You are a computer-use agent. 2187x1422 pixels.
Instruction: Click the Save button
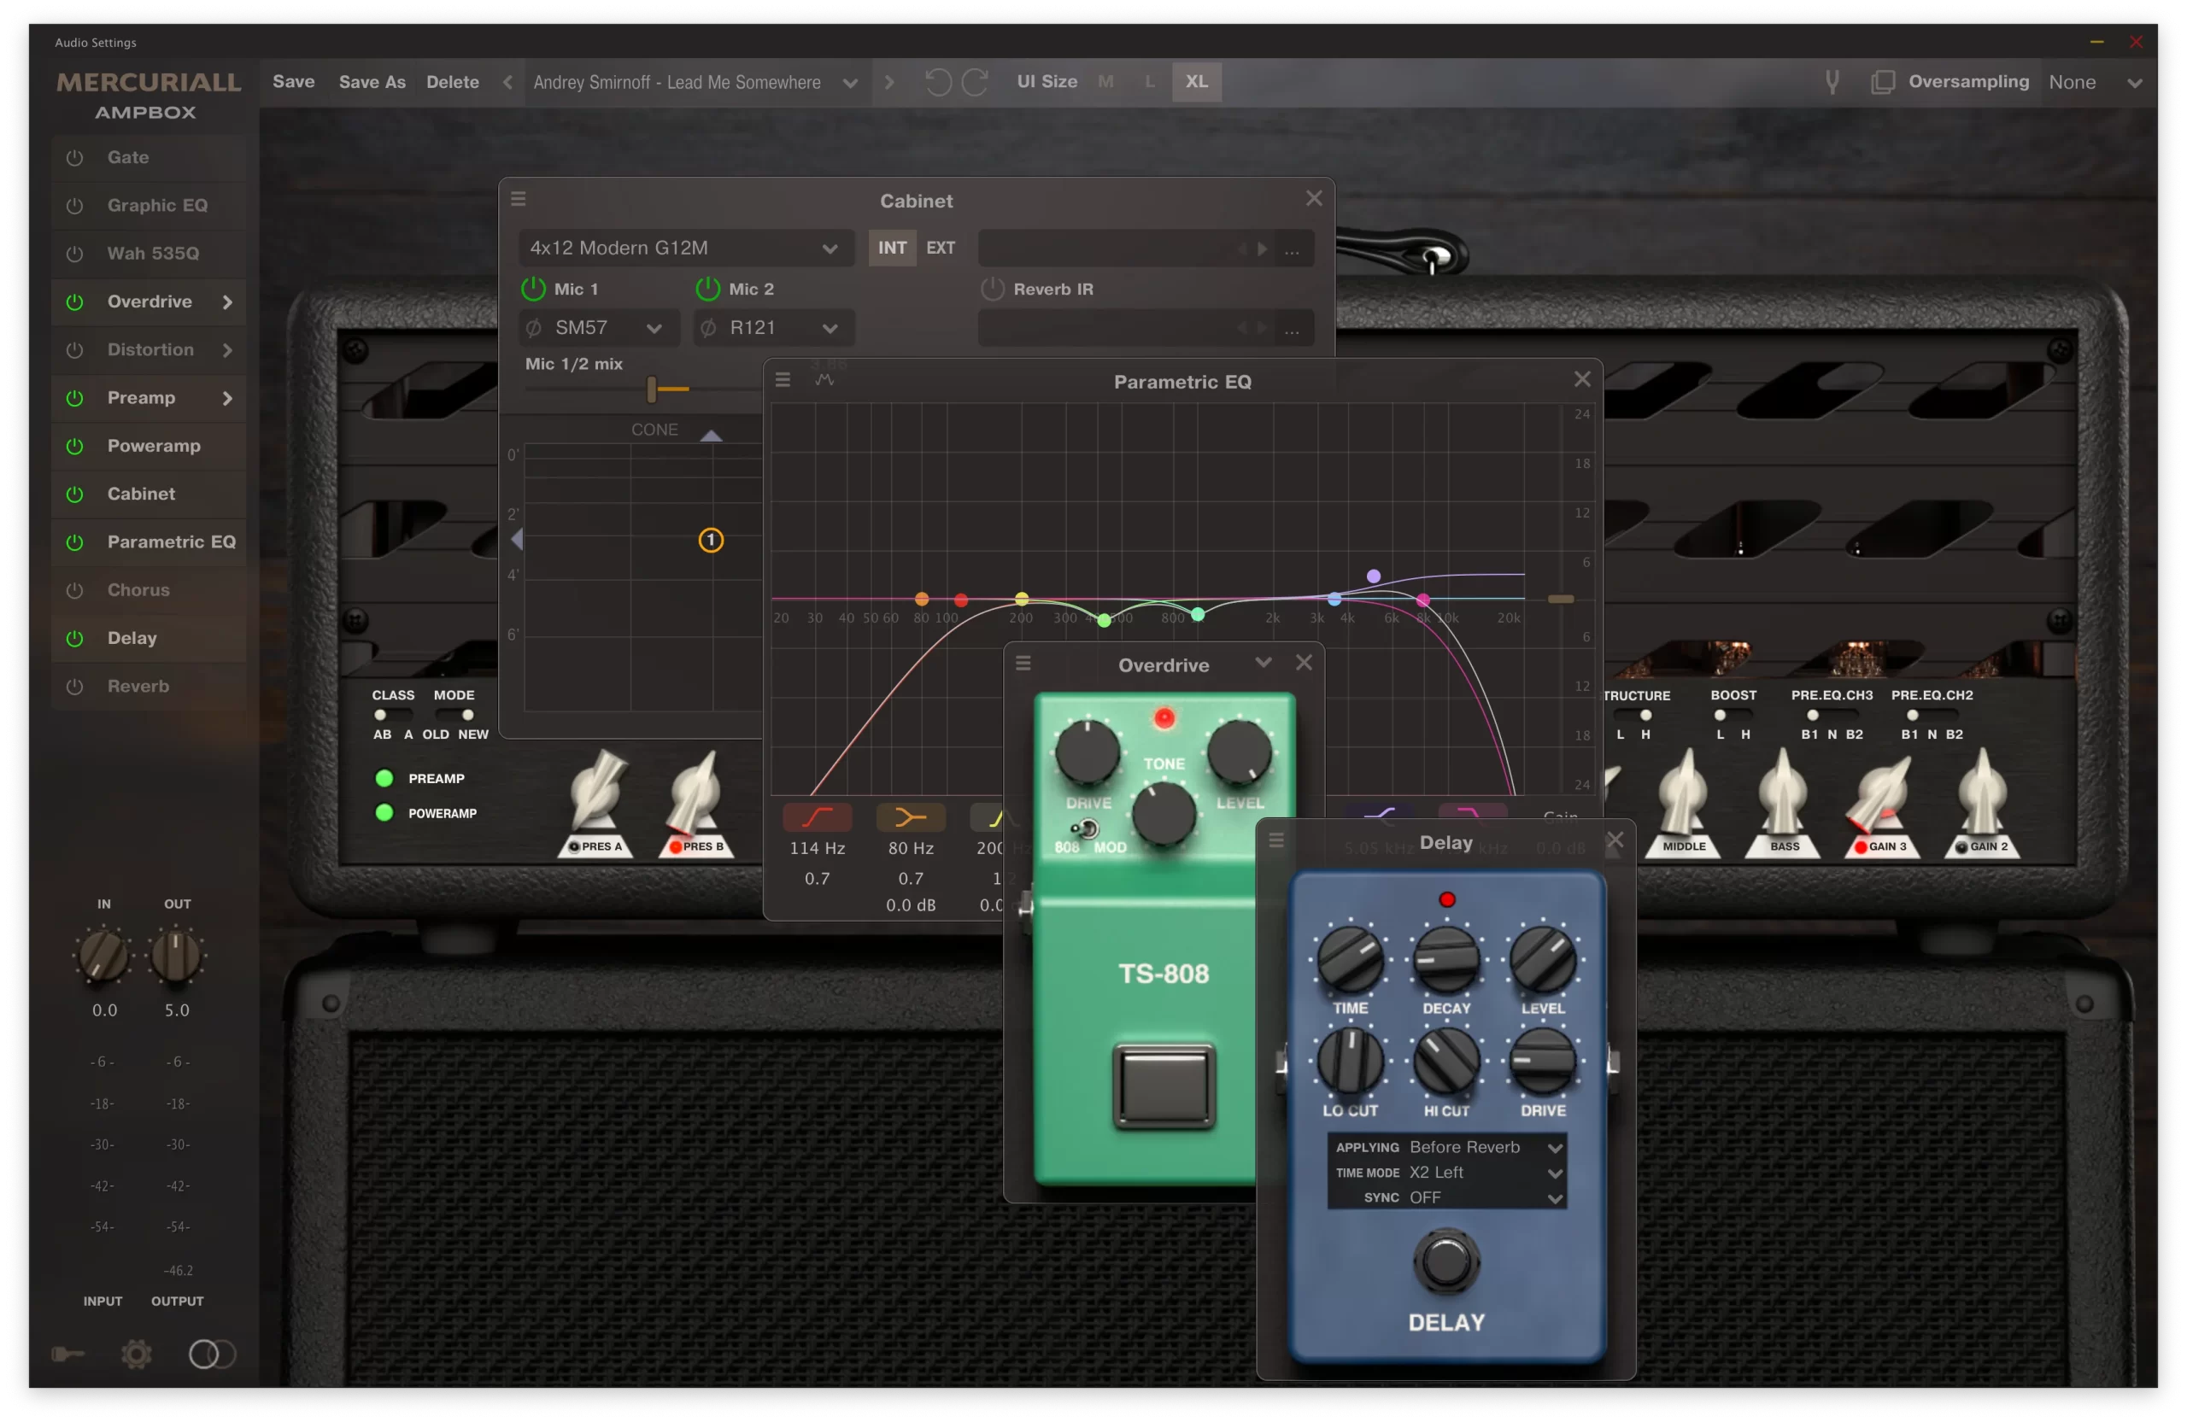point(294,82)
